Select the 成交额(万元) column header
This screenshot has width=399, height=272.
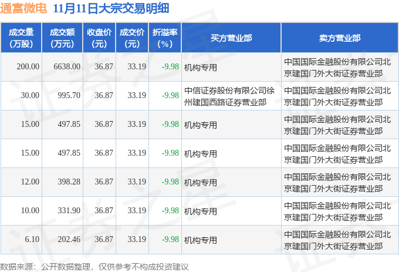pyautogui.click(x=62, y=38)
